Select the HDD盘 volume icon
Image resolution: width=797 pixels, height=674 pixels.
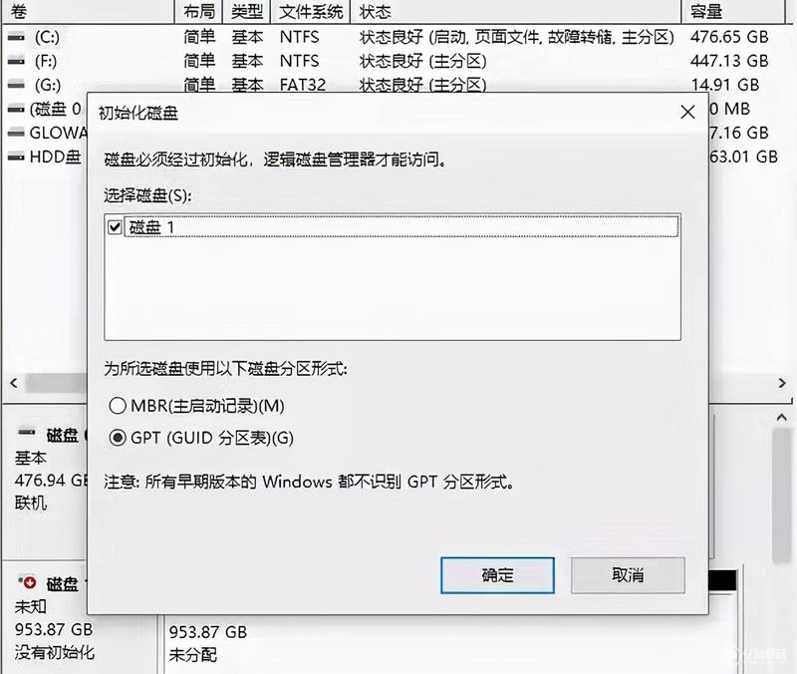click(16, 157)
